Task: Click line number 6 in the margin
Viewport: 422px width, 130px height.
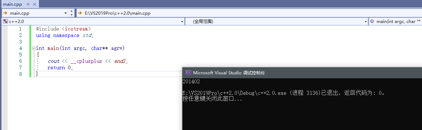Action: [21, 61]
